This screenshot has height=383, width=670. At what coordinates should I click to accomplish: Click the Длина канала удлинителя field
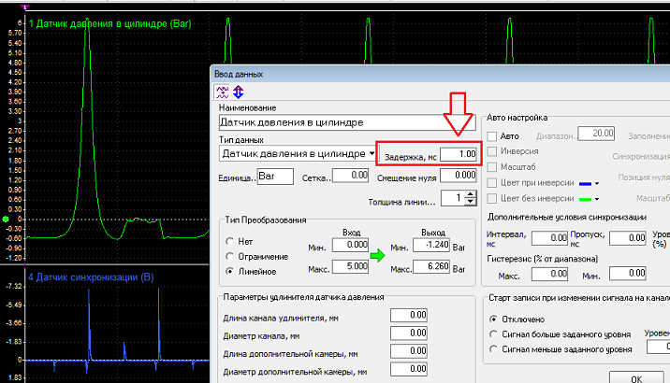click(409, 315)
